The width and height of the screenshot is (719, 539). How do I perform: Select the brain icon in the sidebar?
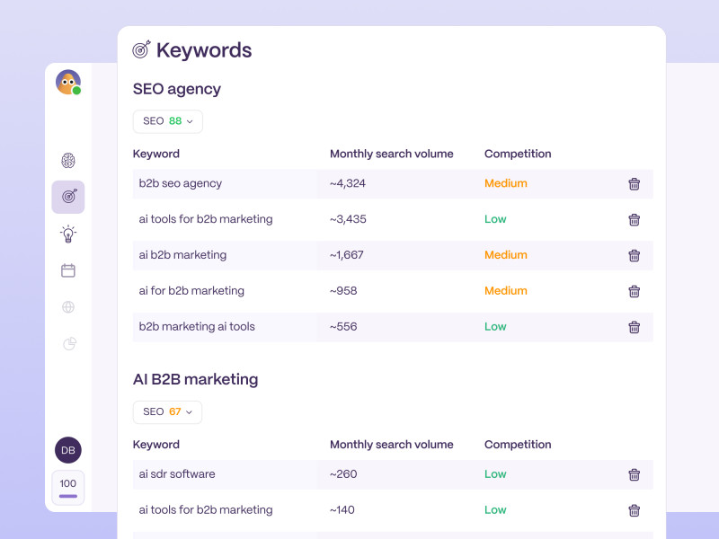[68, 160]
